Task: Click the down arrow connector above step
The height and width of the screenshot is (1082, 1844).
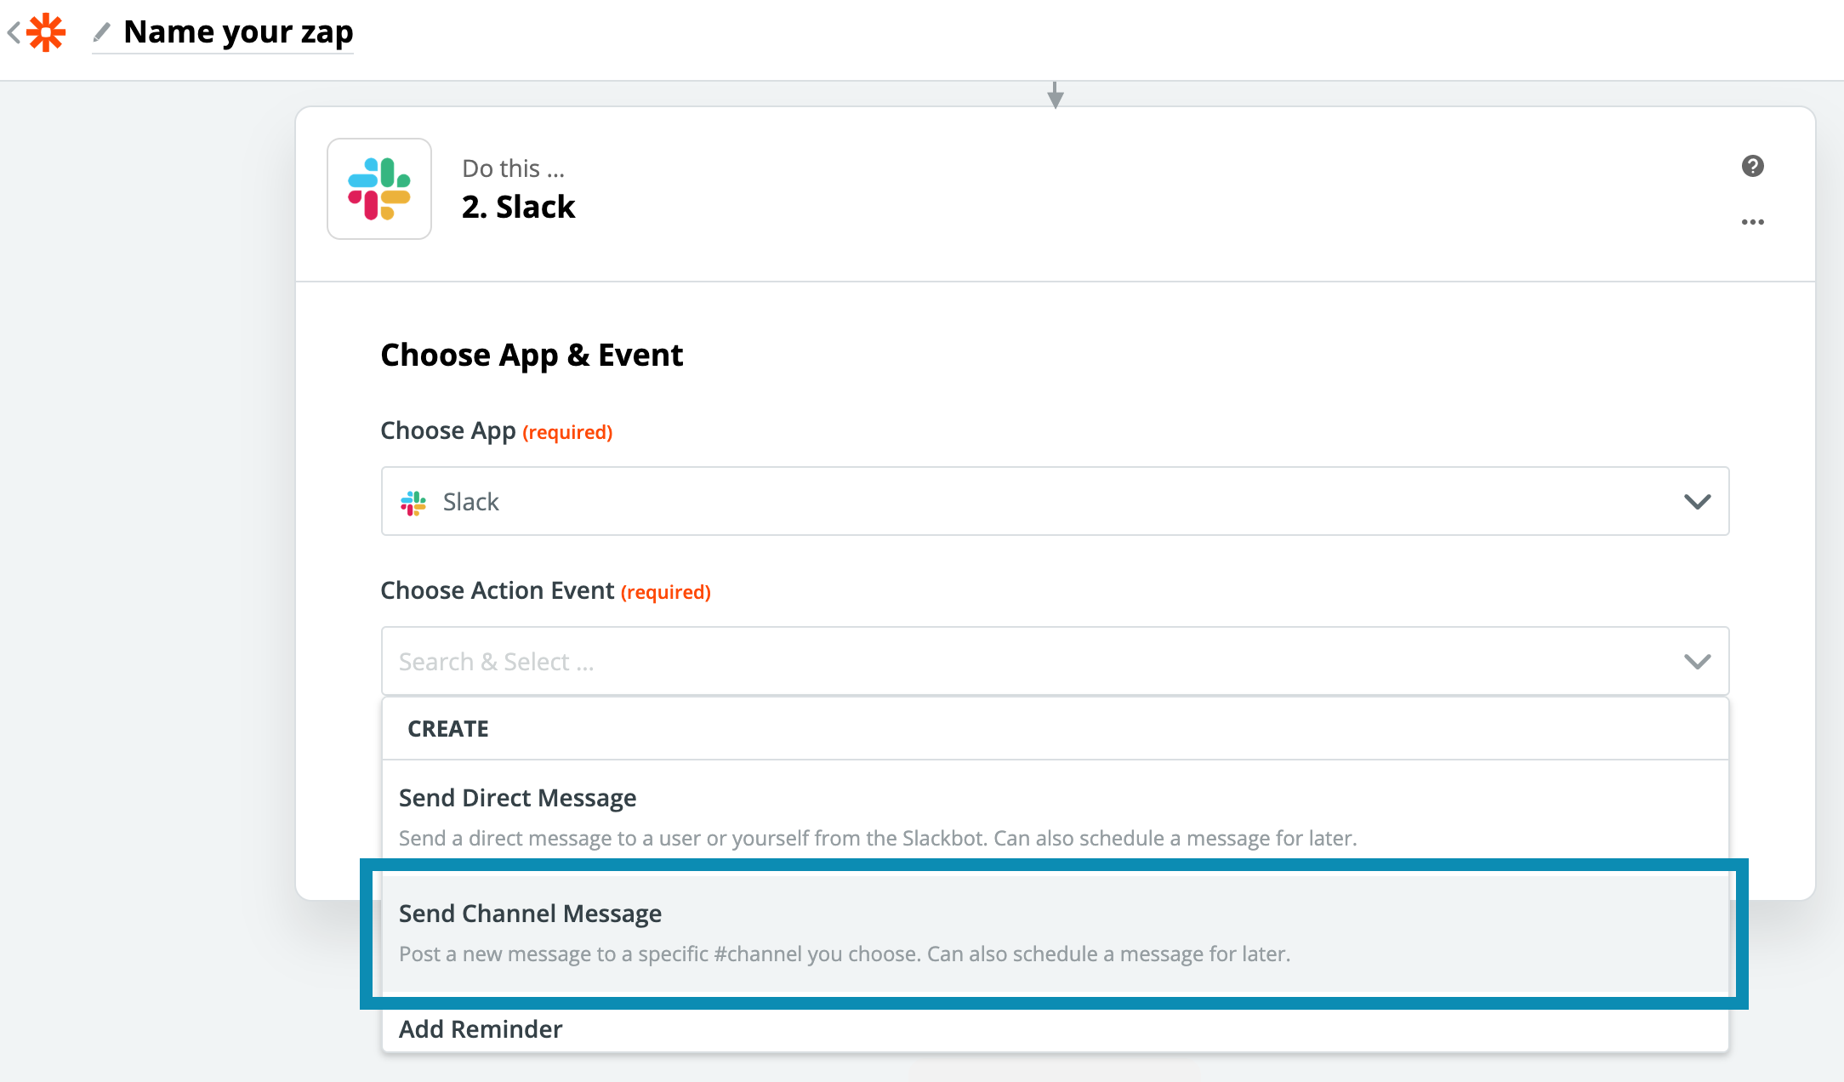Action: (1055, 94)
